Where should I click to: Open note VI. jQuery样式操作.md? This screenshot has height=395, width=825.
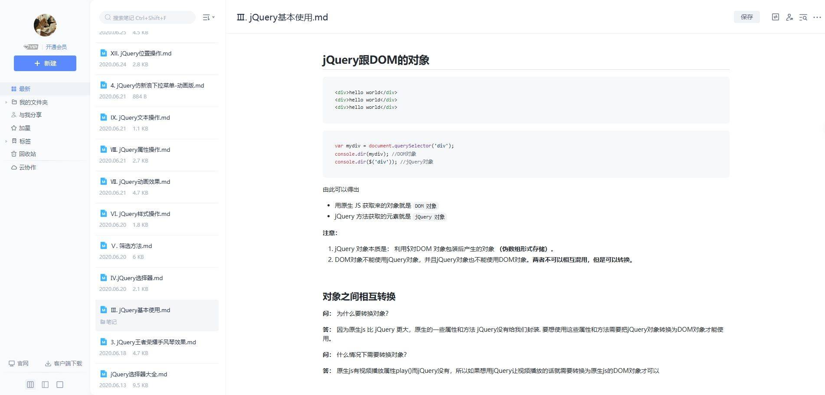(157, 219)
